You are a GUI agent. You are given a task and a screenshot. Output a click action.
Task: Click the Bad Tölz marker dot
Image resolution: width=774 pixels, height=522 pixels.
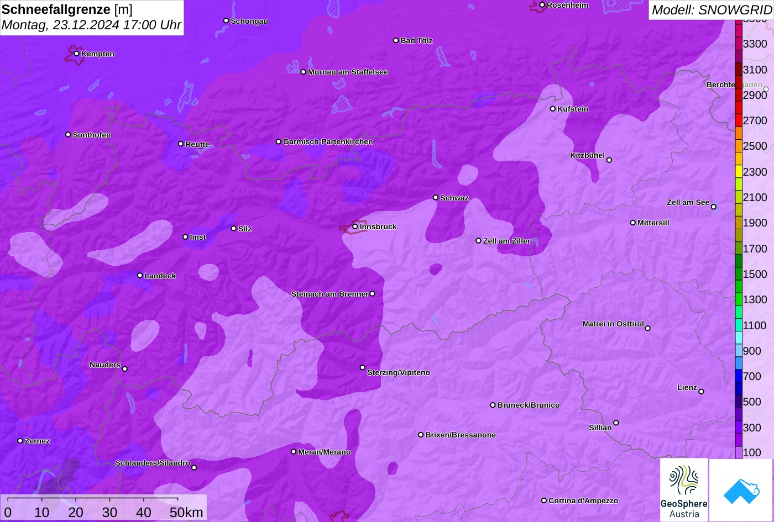pos(396,40)
